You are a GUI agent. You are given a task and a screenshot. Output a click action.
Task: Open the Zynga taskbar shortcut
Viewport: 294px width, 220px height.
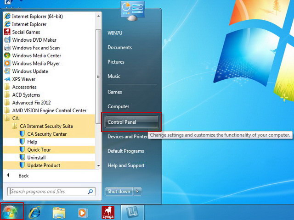(108, 213)
